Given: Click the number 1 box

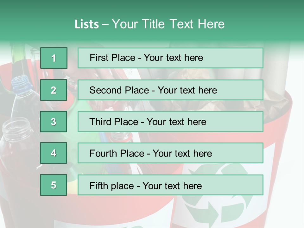Looking at the screenshot, I should (x=54, y=58).
